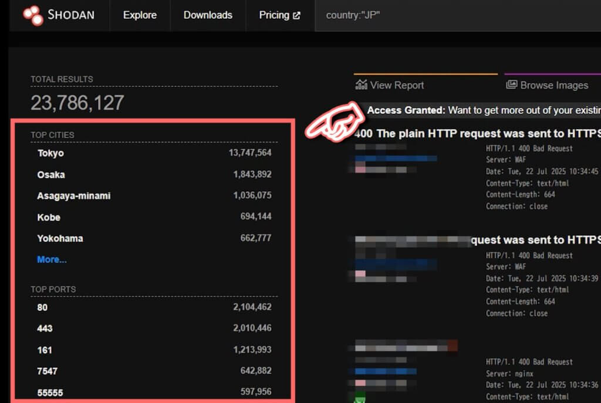Filter results by Yokohama

pos(61,238)
